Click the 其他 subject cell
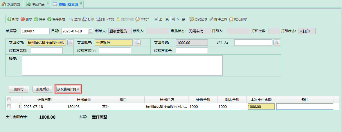 123,107
